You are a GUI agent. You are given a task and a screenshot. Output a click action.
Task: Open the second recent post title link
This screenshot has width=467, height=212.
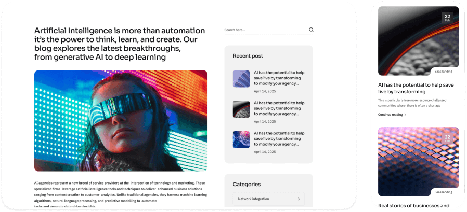[x=279, y=108]
